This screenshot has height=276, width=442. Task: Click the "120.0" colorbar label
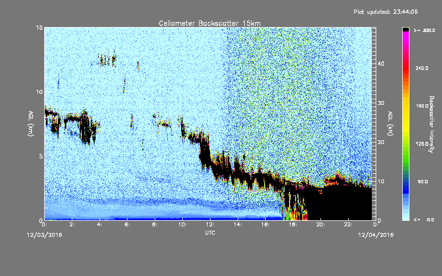pyautogui.click(x=422, y=144)
